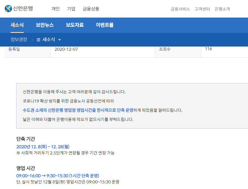Click the hamburger list icon beside 새소식
Screen dimensions: 248x189
(38, 40)
